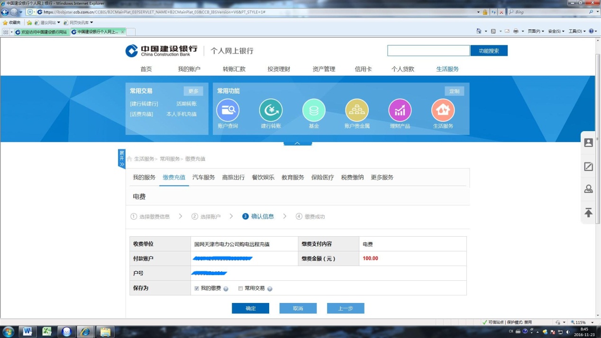This screenshot has height=338, width=601.
Task: Open the 安全(S) dropdown menu
Action: [556, 31]
